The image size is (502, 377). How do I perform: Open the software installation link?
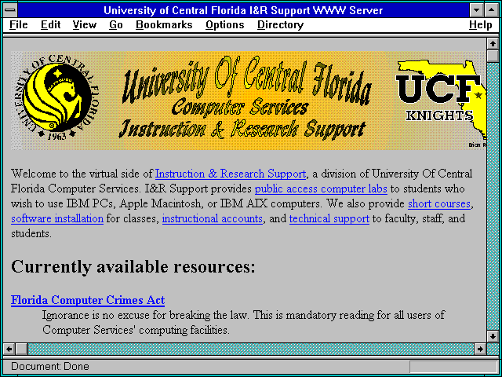57,218
